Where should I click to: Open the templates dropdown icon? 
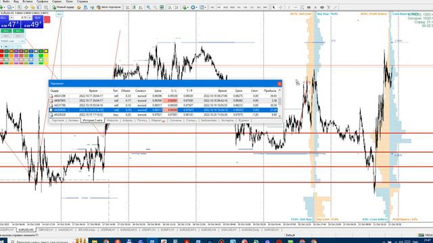pyautogui.click(x=203, y=7)
